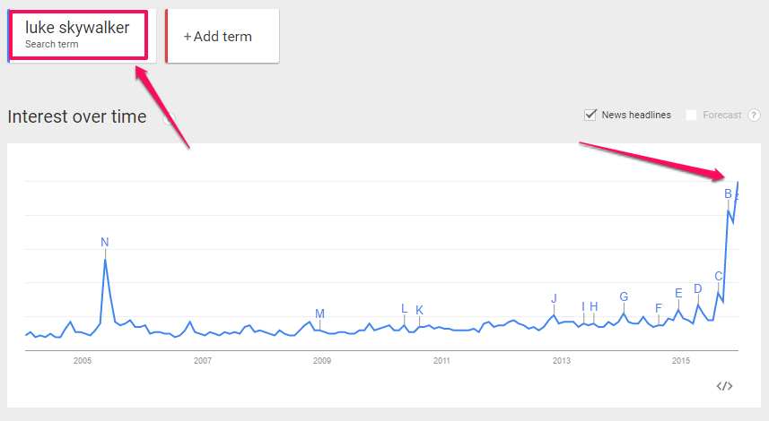Open news headline marker F
Image resolution: width=769 pixels, height=421 pixels.
[x=659, y=308]
